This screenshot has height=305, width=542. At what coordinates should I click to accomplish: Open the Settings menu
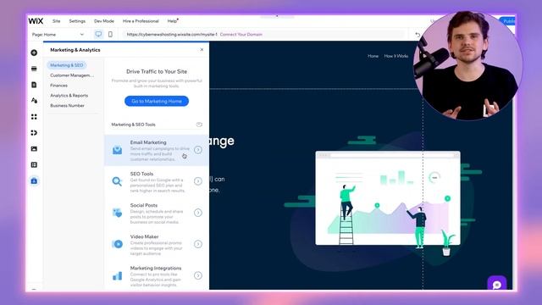pos(77,21)
